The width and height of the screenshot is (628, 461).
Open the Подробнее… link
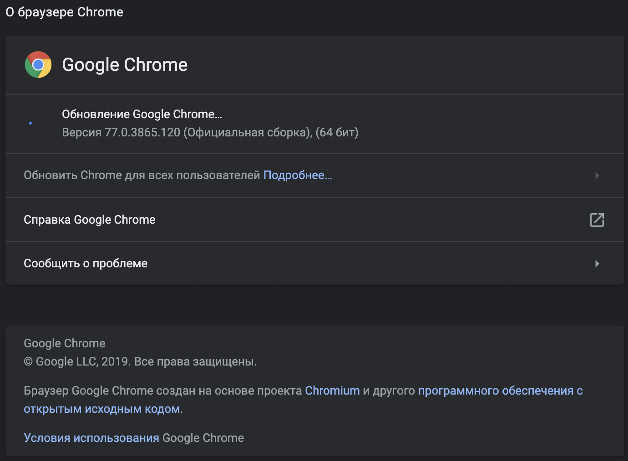(298, 175)
